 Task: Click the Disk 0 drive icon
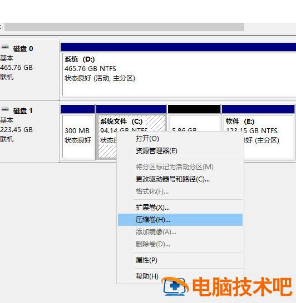pyautogui.click(x=5, y=47)
